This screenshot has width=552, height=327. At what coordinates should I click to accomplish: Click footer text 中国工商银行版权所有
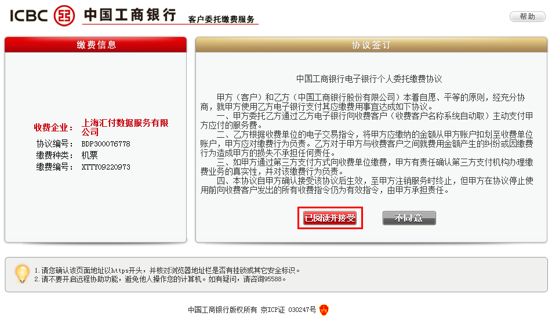[x=223, y=310]
